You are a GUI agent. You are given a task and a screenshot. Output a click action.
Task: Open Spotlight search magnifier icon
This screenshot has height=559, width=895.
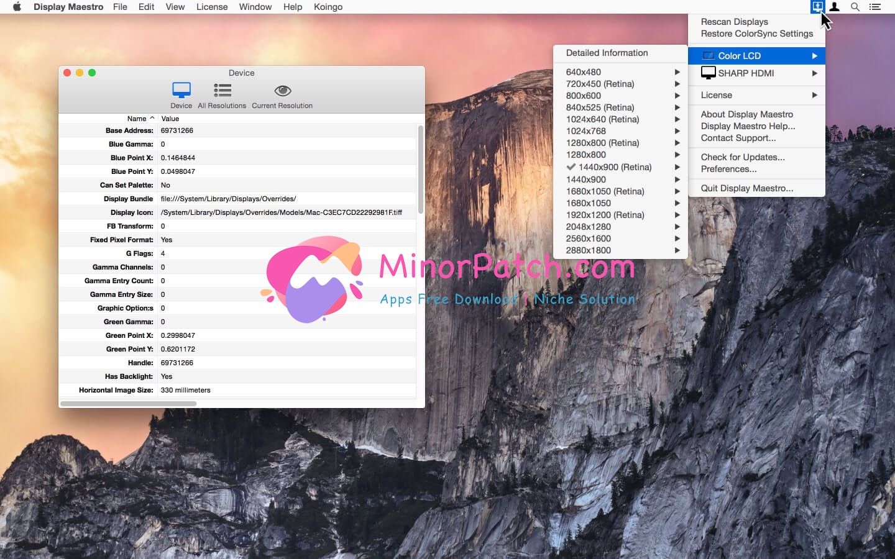(x=855, y=7)
